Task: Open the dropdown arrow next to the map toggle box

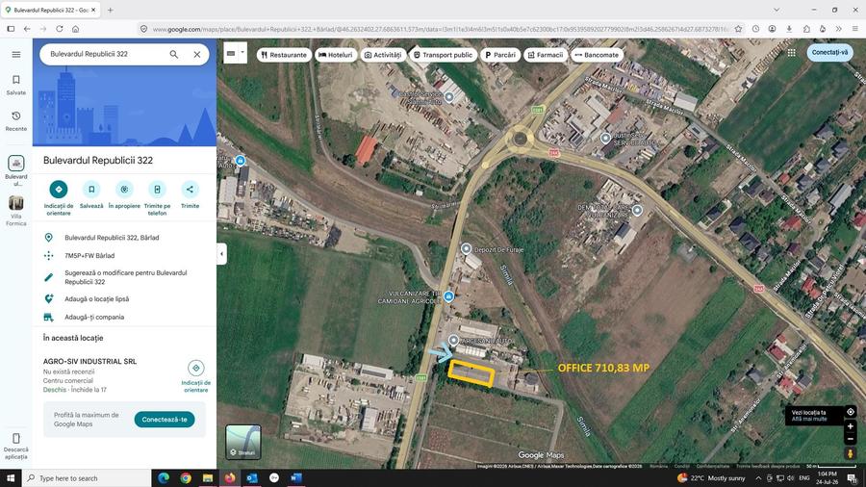Action: pos(242,53)
